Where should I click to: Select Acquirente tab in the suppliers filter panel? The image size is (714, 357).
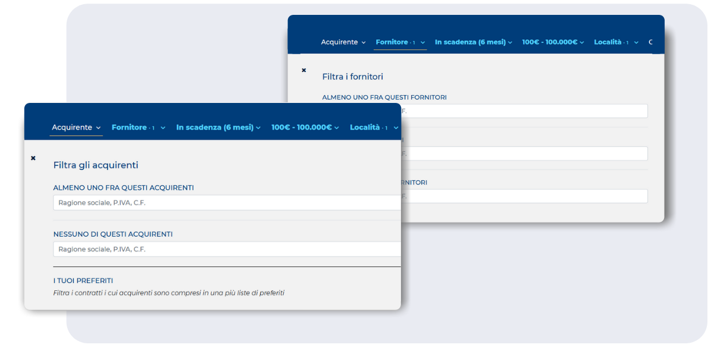339,42
